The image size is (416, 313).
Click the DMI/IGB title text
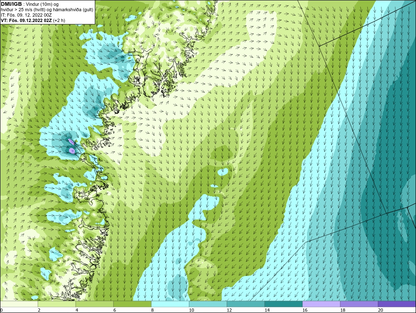[11, 4]
